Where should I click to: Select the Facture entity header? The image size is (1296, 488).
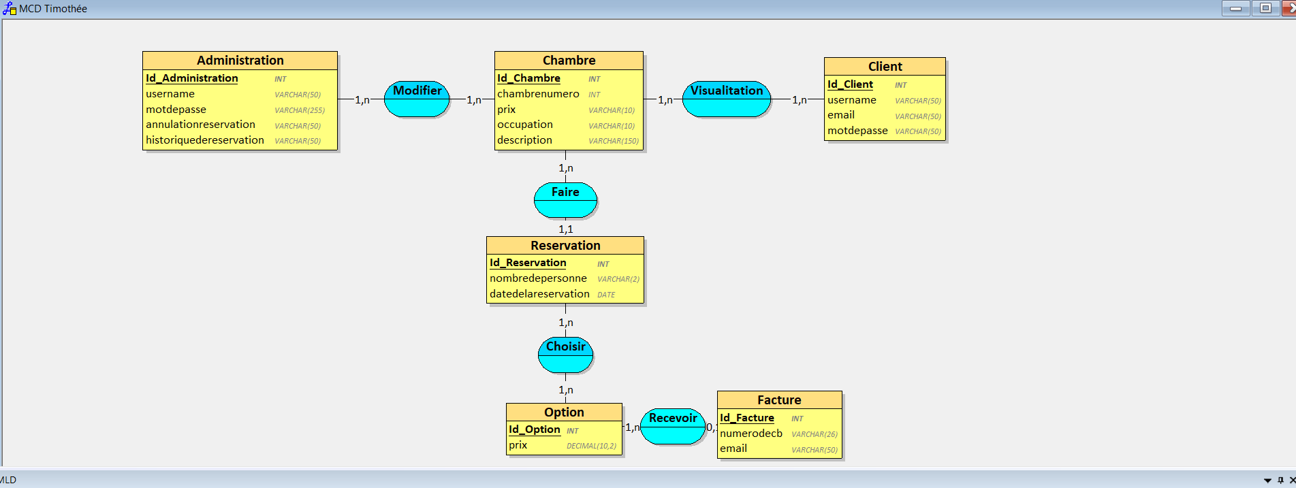click(779, 400)
